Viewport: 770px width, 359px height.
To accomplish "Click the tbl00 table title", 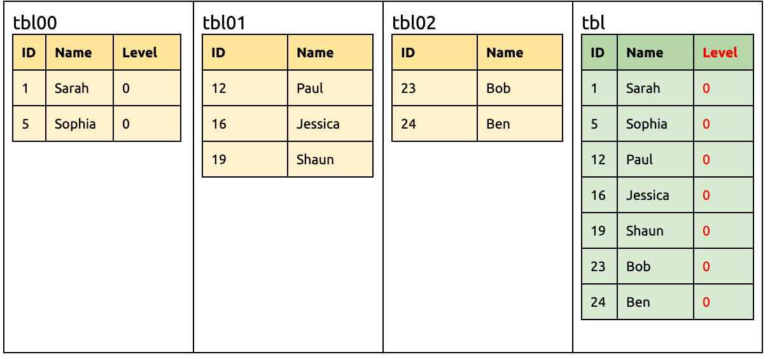I will tap(35, 24).
